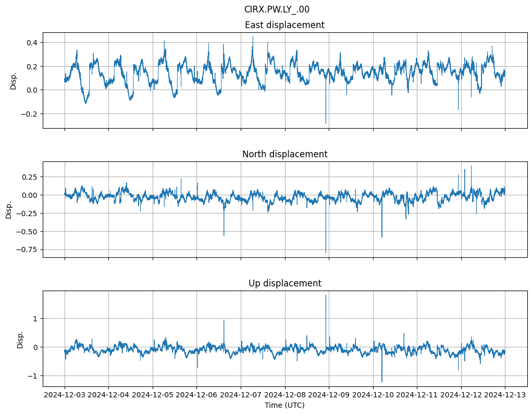Click the Time (UTC) x-axis label
This screenshot has height=414, width=532.
[x=284, y=405]
